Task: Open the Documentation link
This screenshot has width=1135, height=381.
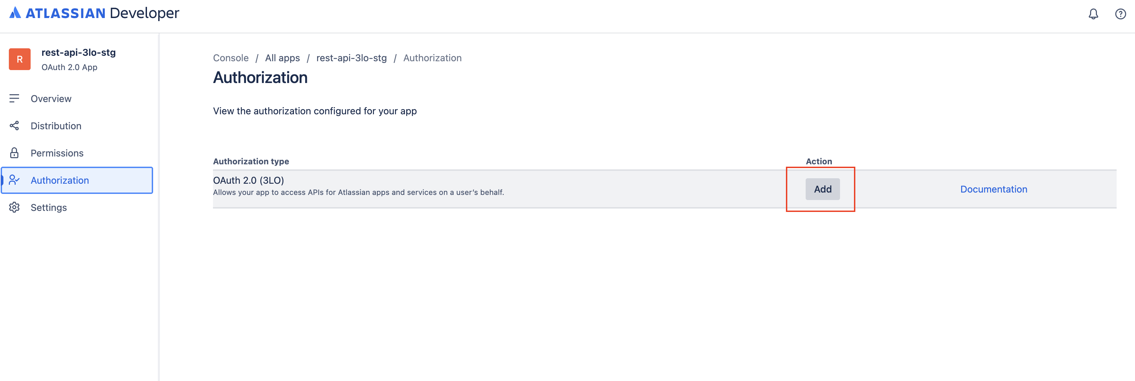Action: pyautogui.click(x=993, y=189)
